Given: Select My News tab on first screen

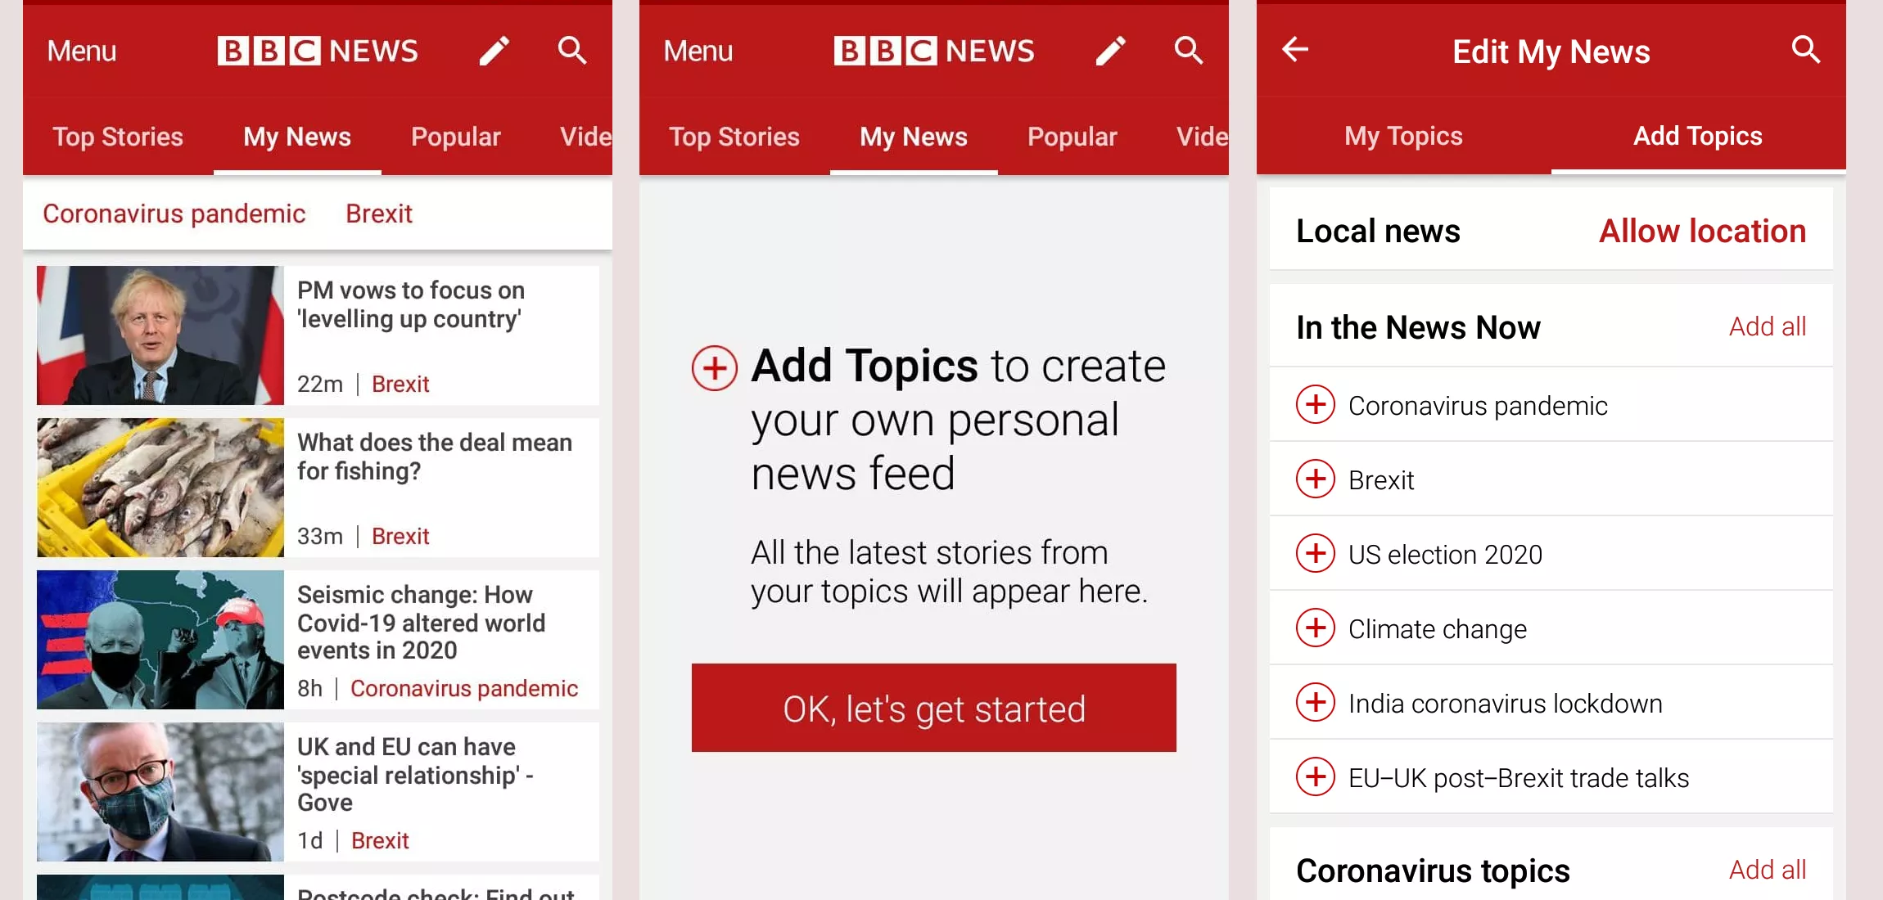Looking at the screenshot, I should pyautogui.click(x=297, y=137).
